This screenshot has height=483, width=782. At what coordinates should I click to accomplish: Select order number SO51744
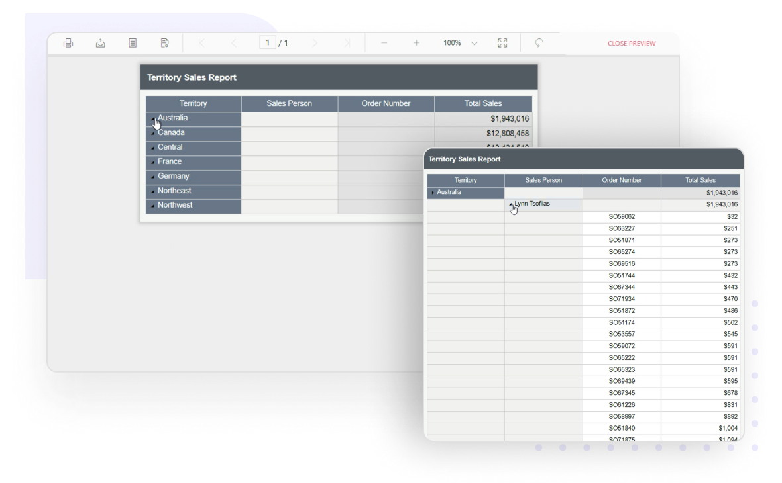[x=622, y=275]
